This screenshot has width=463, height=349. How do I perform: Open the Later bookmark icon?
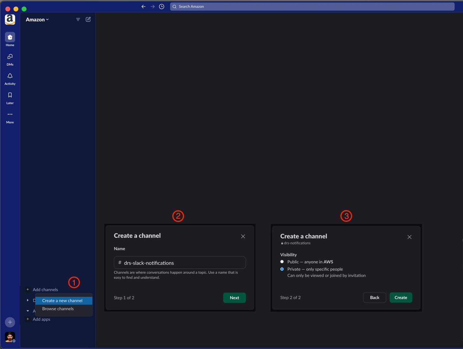coord(10,95)
